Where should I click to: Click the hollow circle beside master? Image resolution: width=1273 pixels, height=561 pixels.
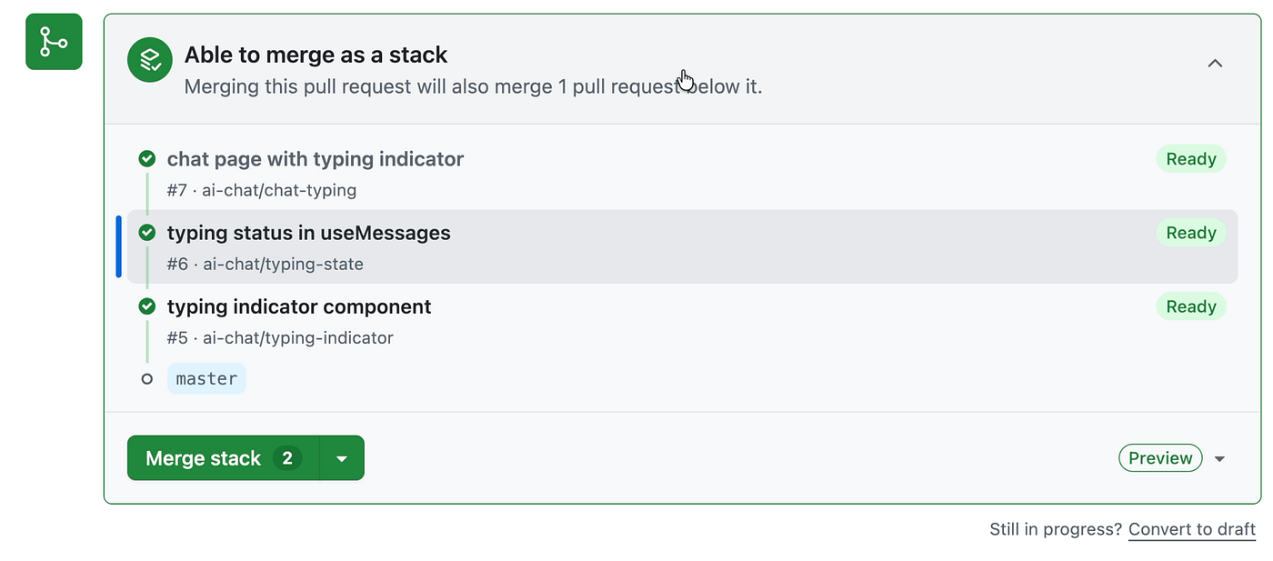coord(147,379)
